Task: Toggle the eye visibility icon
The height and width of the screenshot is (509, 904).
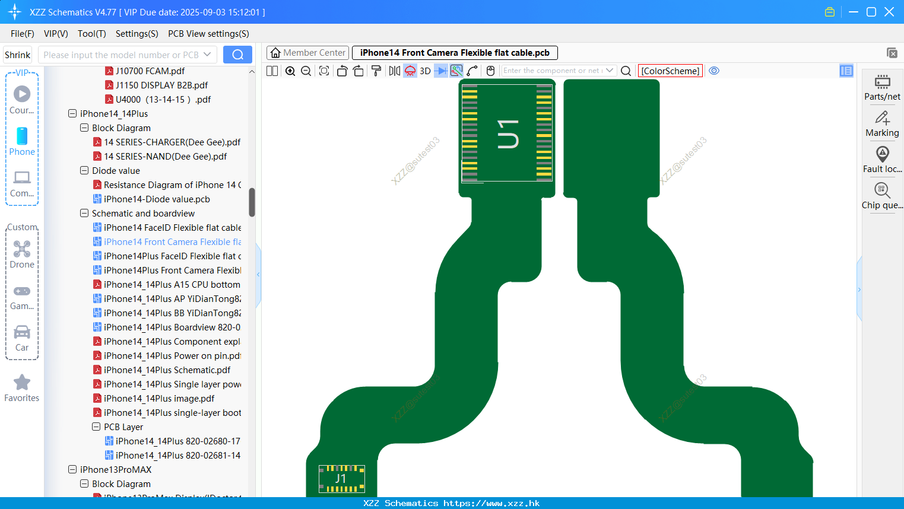Action: pyautogui.click(x=714, y=71)
